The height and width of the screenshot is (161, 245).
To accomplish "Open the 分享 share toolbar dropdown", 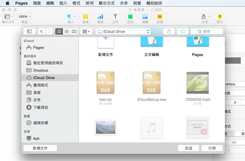I will point(205,17).
